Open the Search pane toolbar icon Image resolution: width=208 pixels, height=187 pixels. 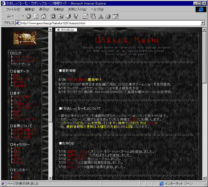pos(53,16)
